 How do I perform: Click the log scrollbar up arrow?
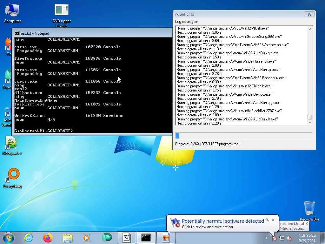[310, 29]
